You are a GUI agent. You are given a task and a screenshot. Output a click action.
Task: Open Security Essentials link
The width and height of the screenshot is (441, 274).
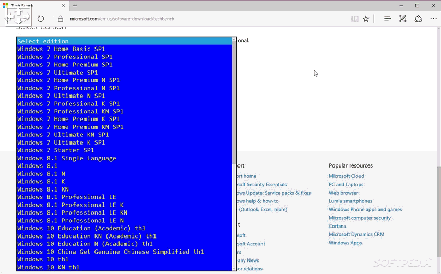[x=262, y=185]
